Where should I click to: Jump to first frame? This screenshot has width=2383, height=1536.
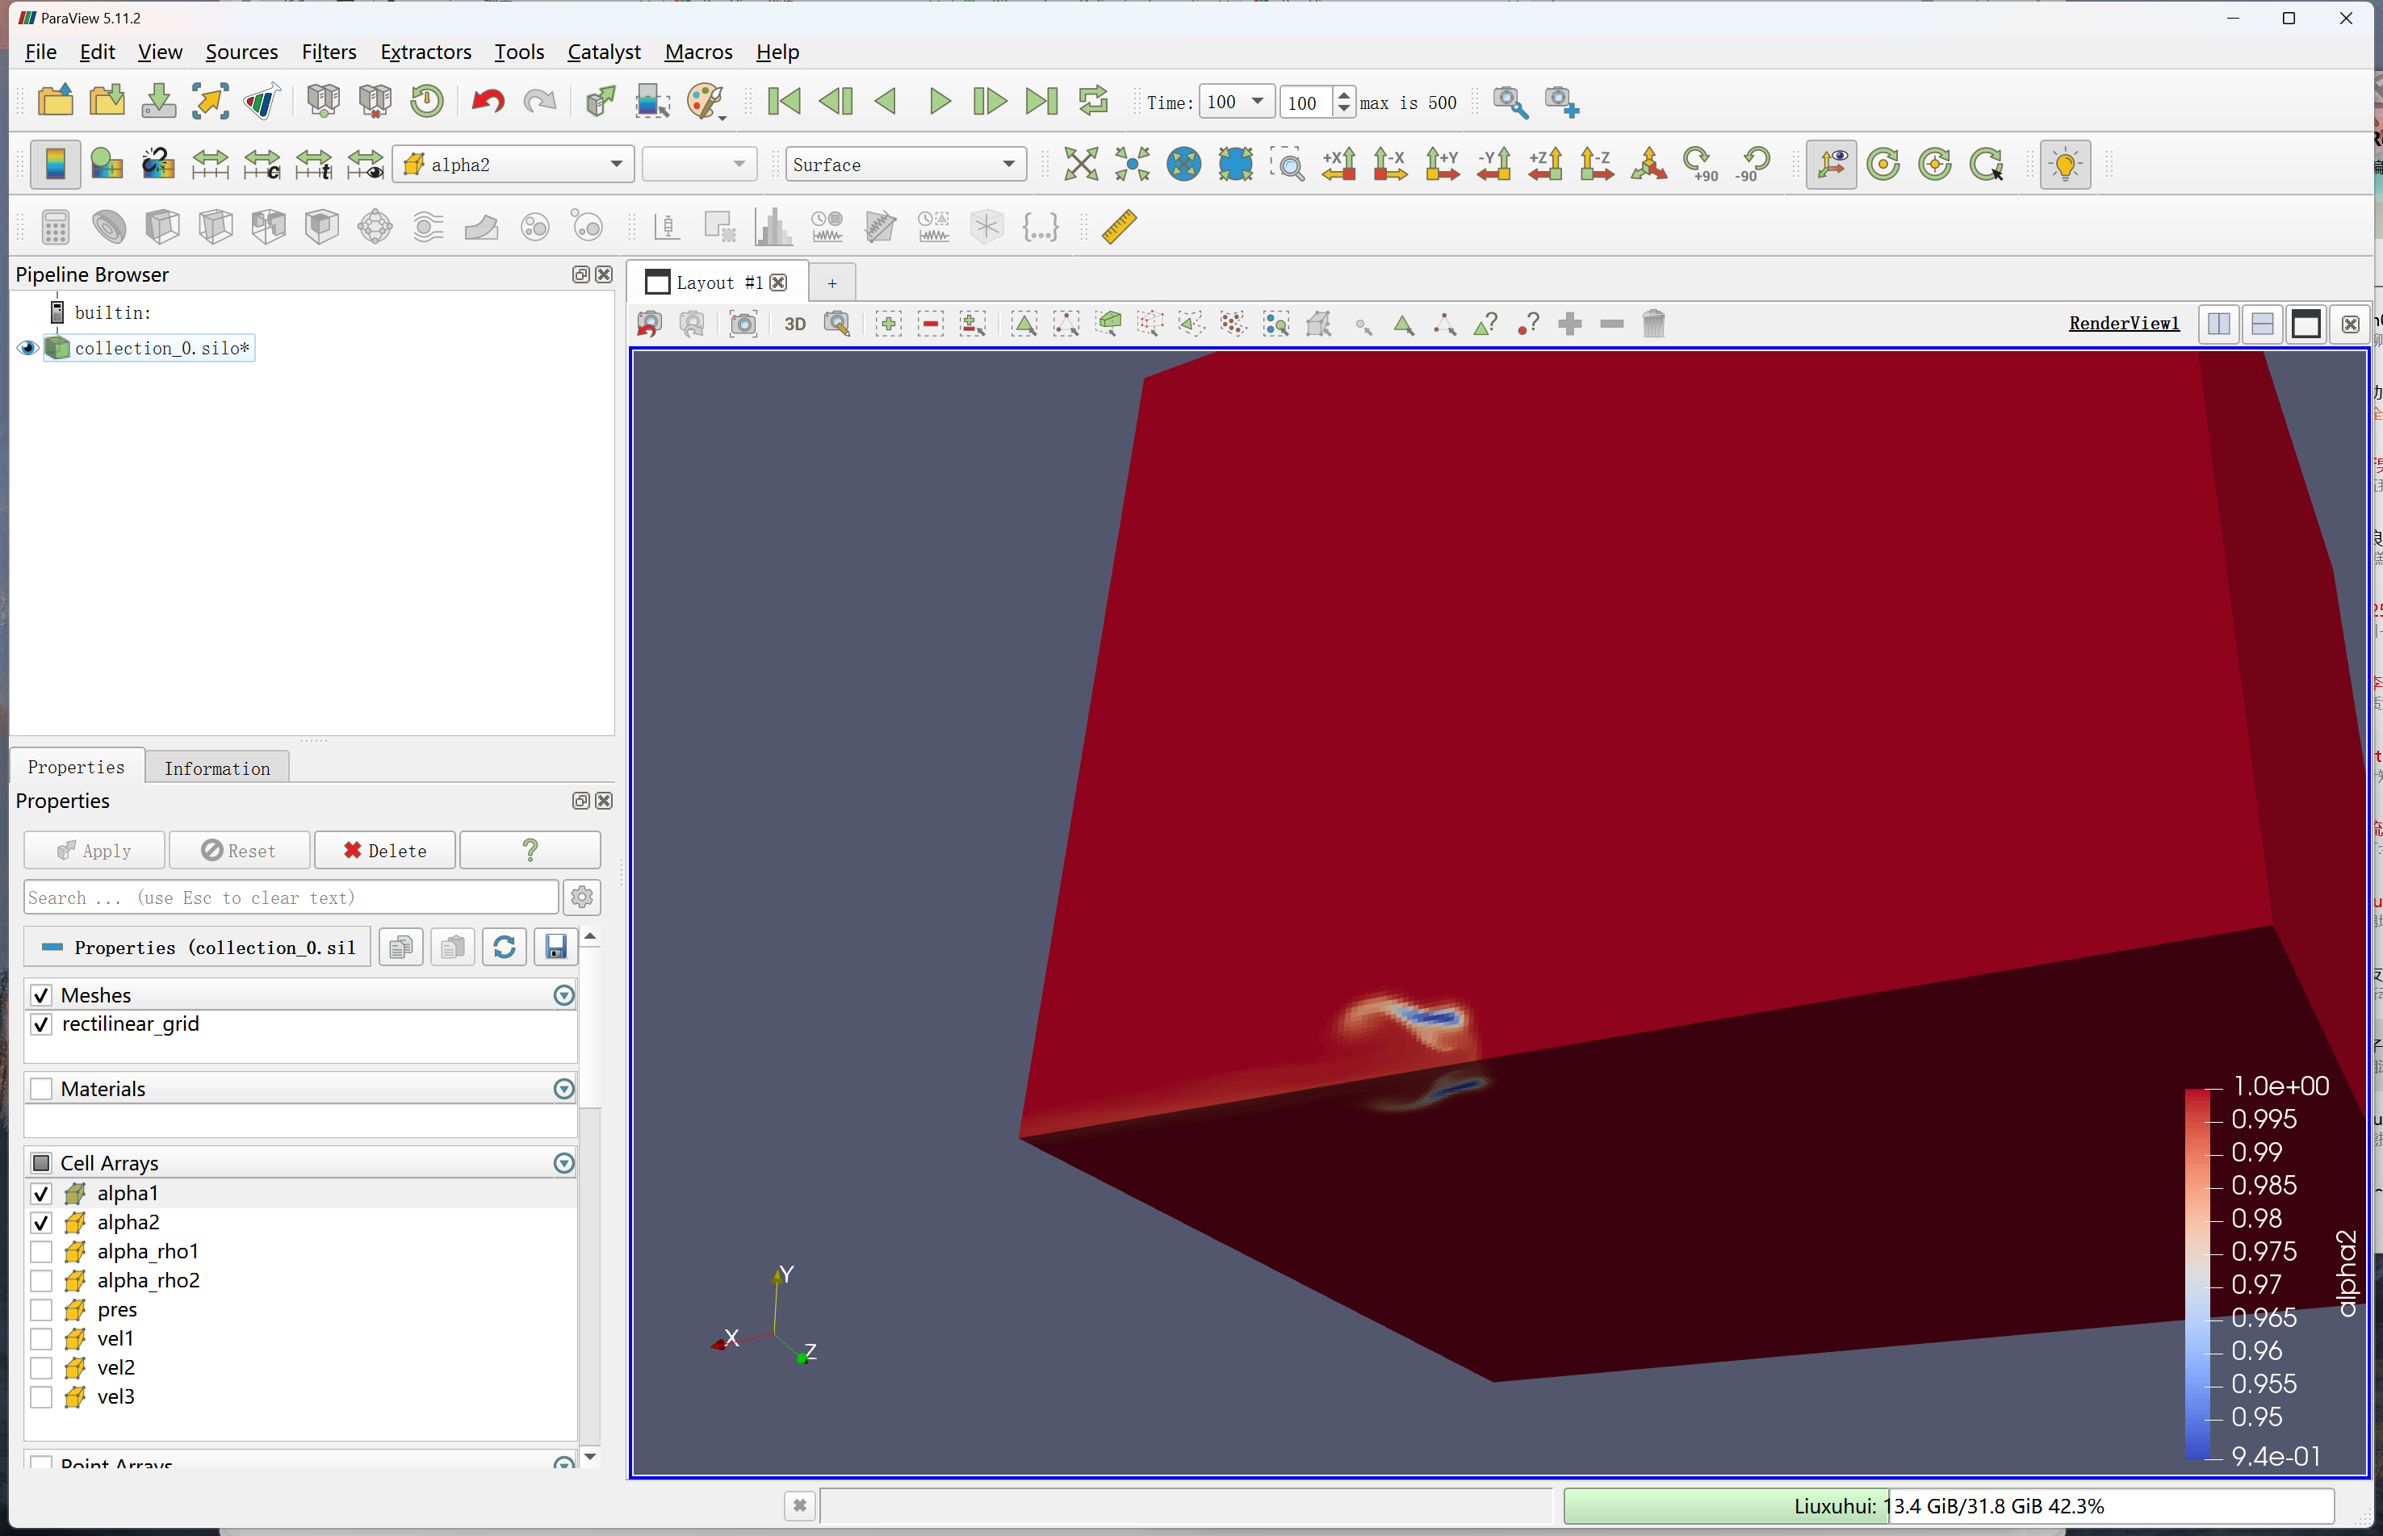(x=784, y=101)
